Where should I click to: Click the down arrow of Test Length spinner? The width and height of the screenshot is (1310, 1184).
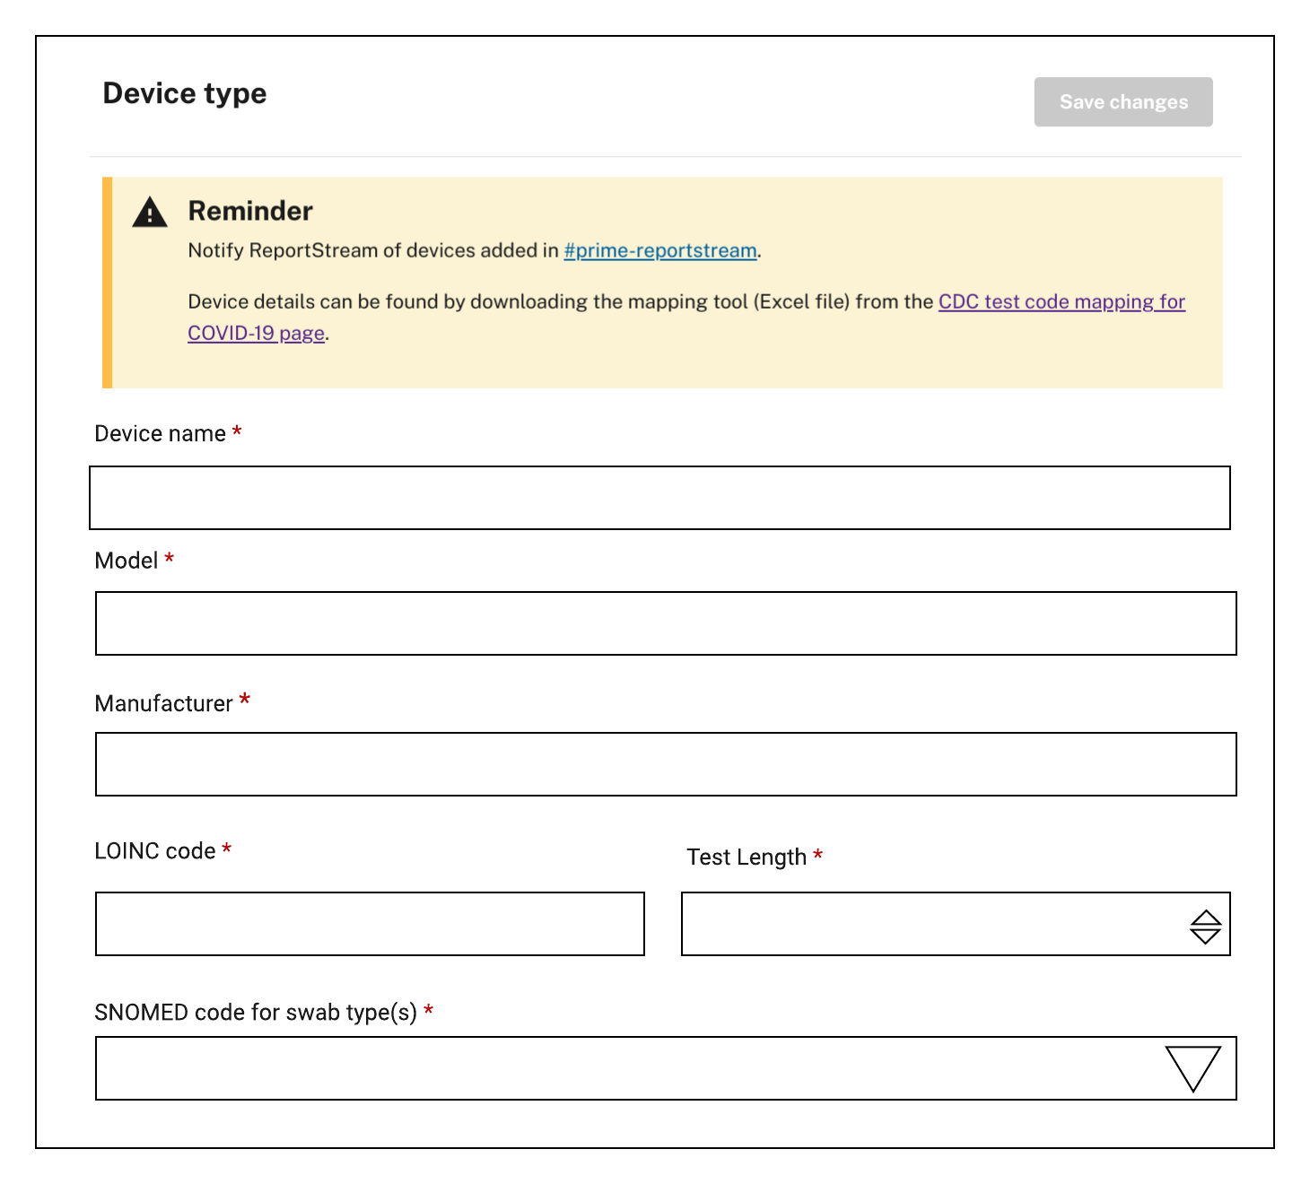(x=1207, y=935)
